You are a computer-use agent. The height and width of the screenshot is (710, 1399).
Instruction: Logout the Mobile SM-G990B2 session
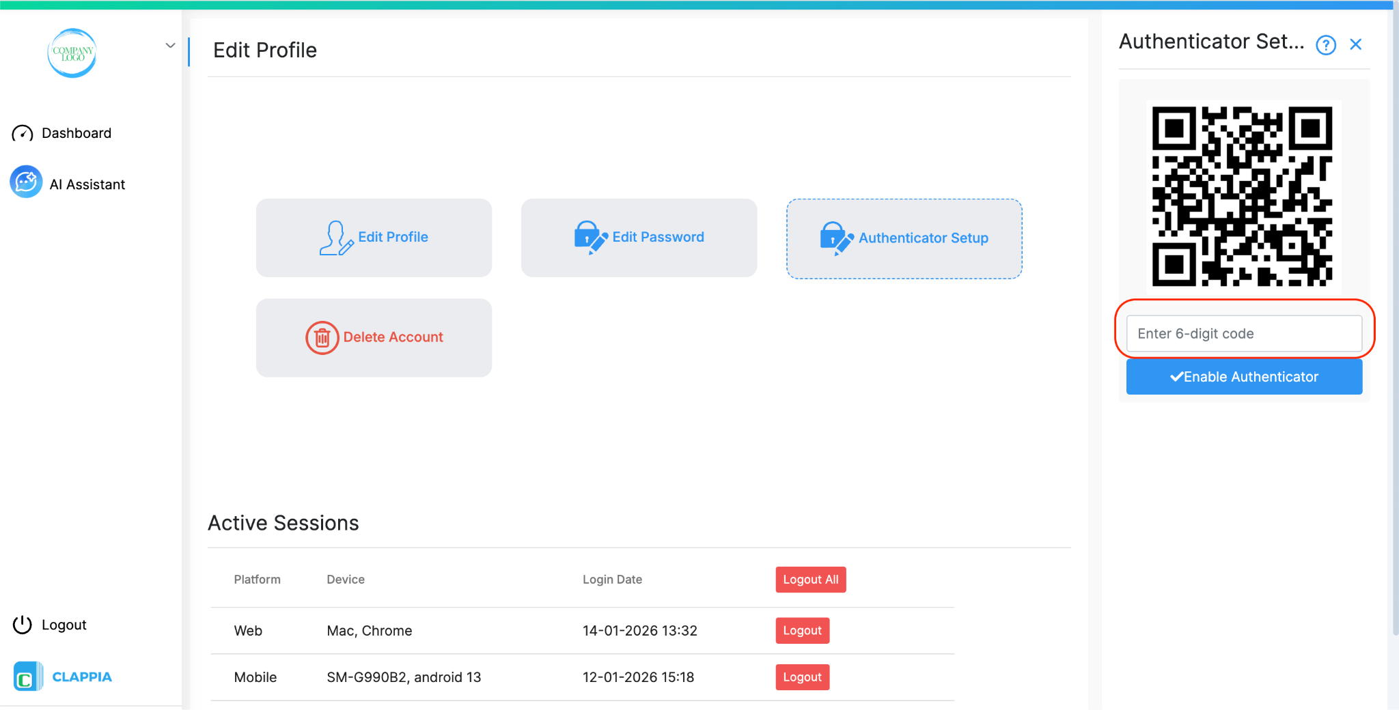802,677
